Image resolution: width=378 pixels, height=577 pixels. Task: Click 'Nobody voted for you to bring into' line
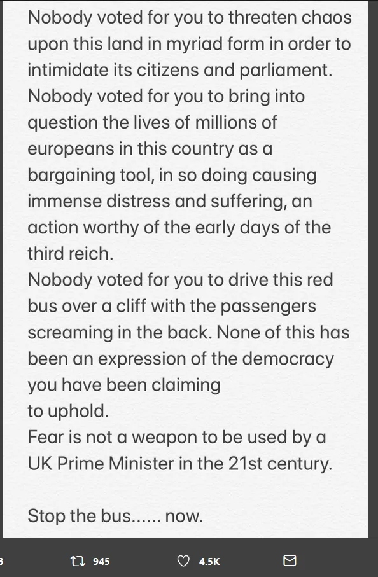pyautogui.click(x=166, y=97)
